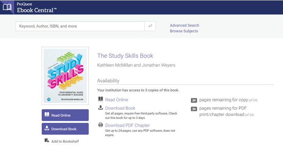Image resolution: width=283 pixels, height=146 pixels.
Task: Click the 24 badge for pages remaining for copy
Action: pos(194,100)
